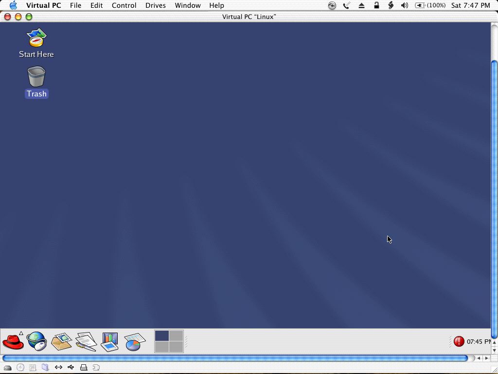Viewport: 498px width, 374px height.
Task: Click the eye icon in menu bar
Action: point(332,5)
